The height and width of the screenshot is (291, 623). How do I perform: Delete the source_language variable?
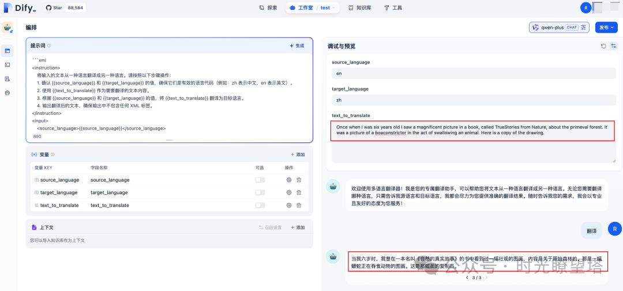tap(299, 180)
